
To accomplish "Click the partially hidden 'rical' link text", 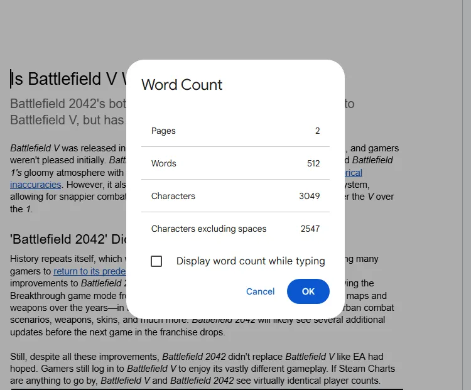I will pyautogui.click(x=353, y=173).
